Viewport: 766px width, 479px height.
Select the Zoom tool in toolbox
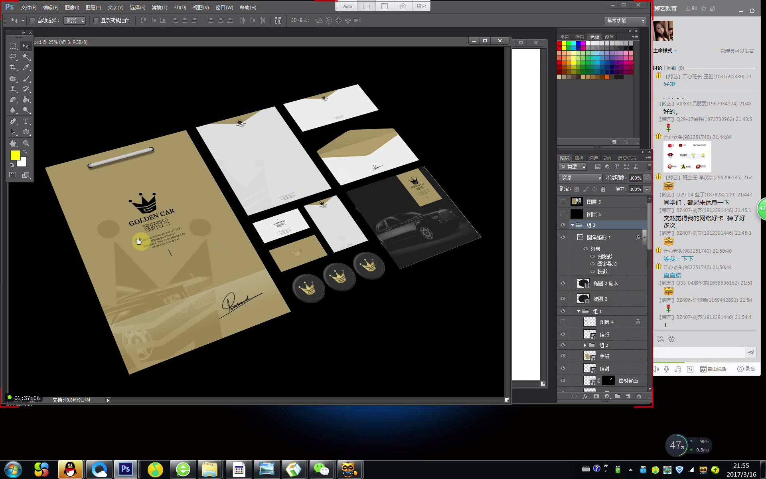coord(26,143)
